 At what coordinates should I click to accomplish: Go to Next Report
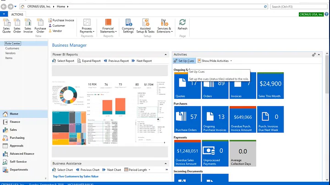tap(142, 61)
